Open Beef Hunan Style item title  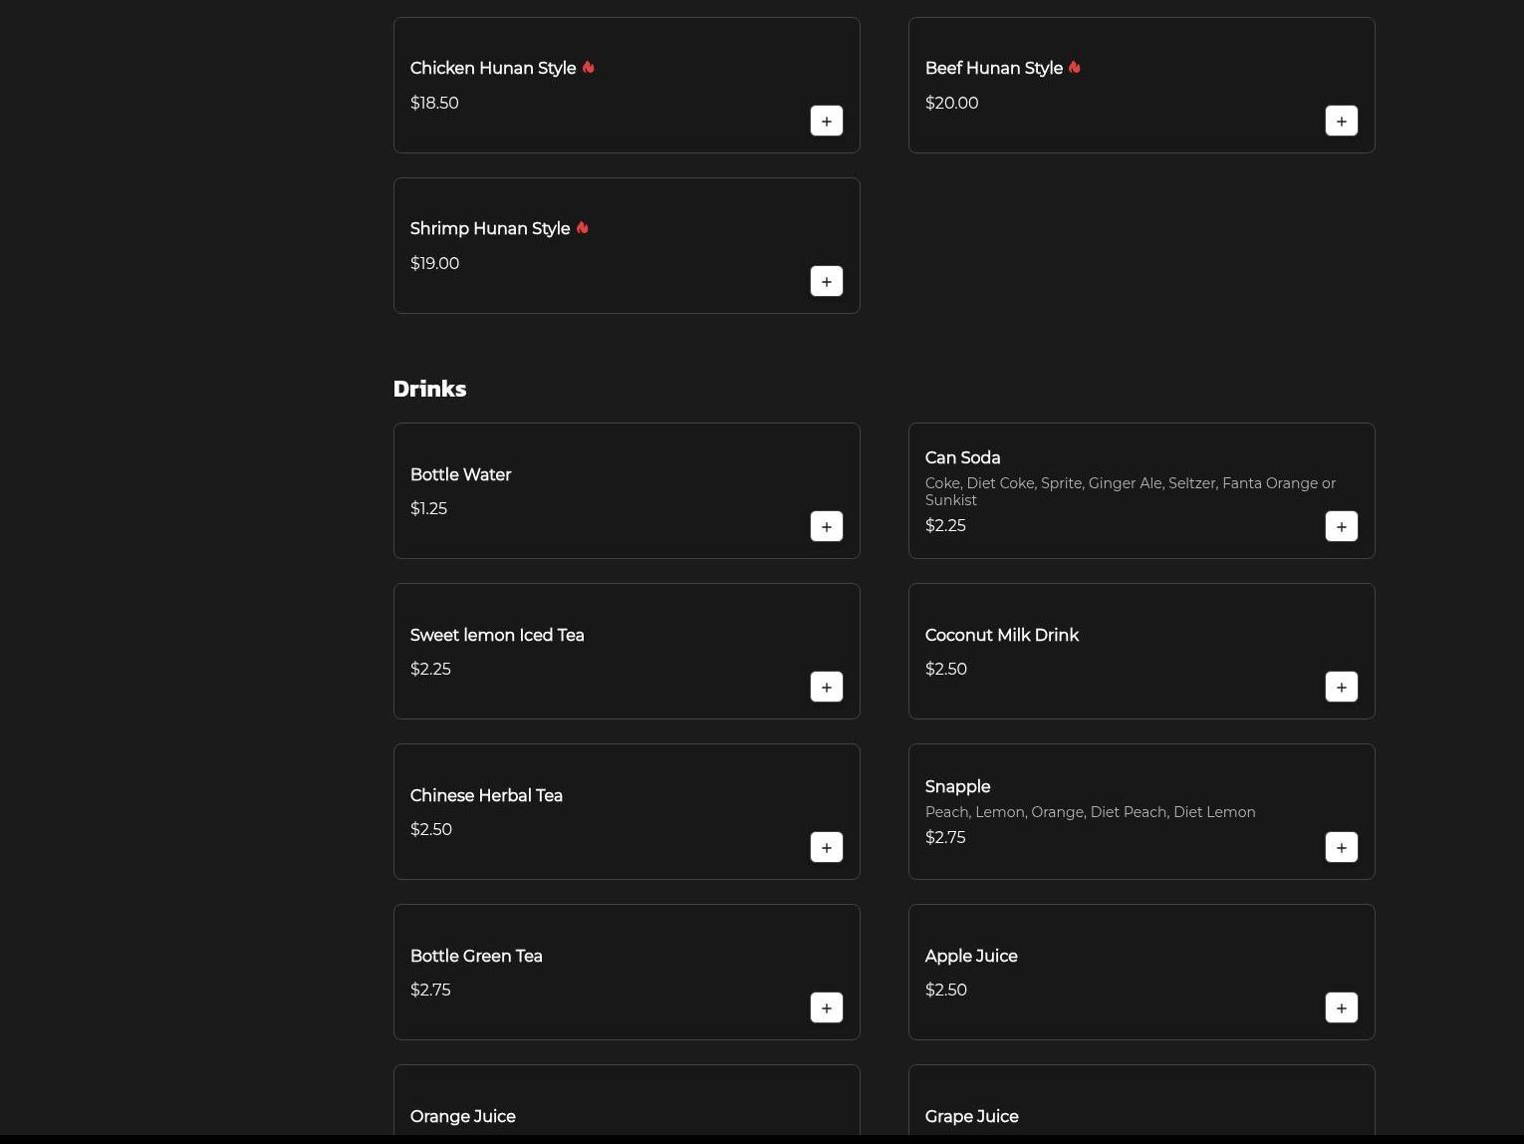tap(993, 68)
